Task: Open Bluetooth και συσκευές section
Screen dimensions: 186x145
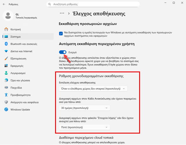Action: tap(28, 44)
